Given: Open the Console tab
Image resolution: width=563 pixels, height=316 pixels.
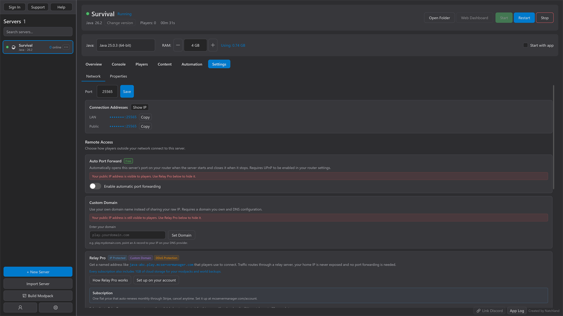Looking at the screenshot, I should click(119, 64).
